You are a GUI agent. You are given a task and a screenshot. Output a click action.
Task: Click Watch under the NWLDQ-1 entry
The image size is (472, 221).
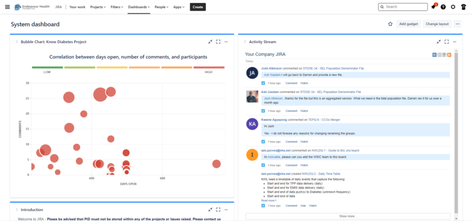(304, 165)
